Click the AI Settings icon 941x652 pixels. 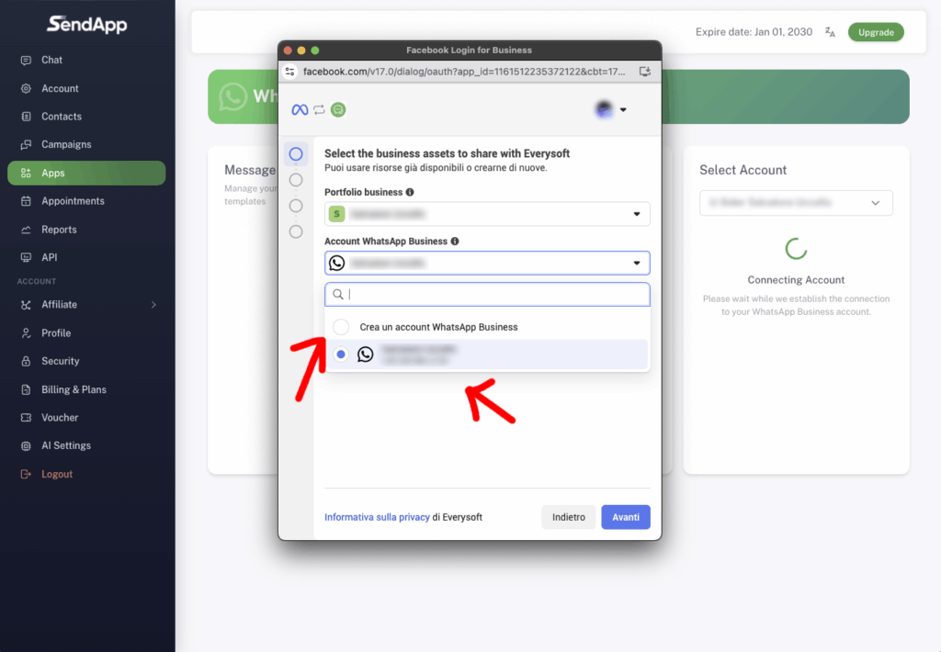tap(26, 445)
